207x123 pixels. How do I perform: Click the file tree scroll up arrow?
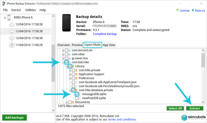[203, 50]
